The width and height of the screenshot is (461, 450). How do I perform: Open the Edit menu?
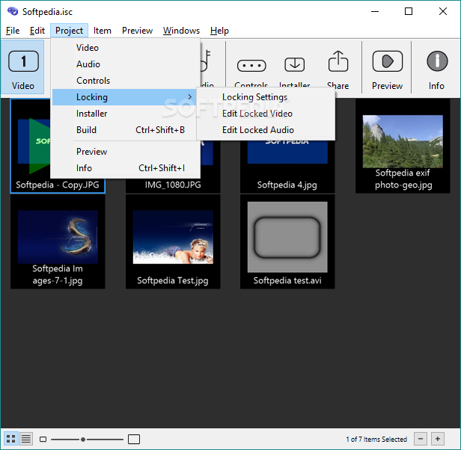[37, 31]
